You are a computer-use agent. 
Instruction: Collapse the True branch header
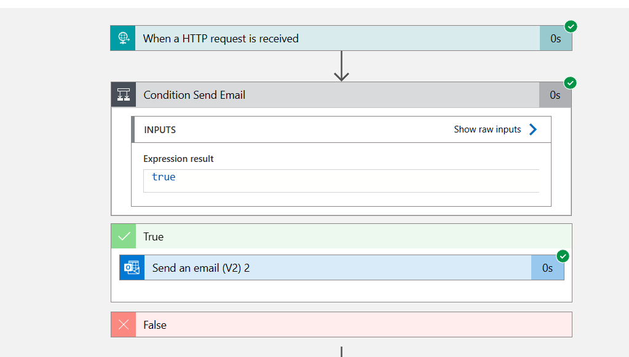pos(341,237)
